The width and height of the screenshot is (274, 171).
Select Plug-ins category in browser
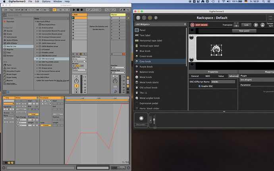tap(8, 50)
